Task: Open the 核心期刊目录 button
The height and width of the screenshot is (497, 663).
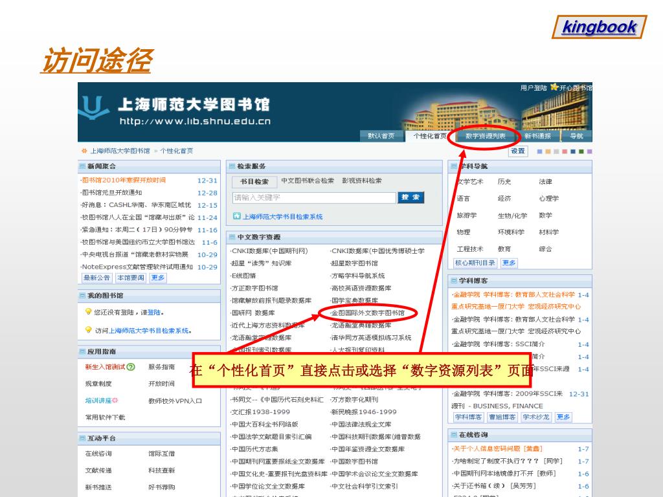Action: pyautogui.click(x=475, y=263)
